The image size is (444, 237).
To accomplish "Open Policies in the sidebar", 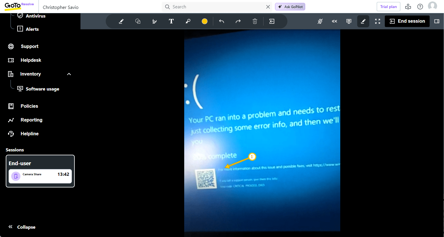I will tap(23, 106).
